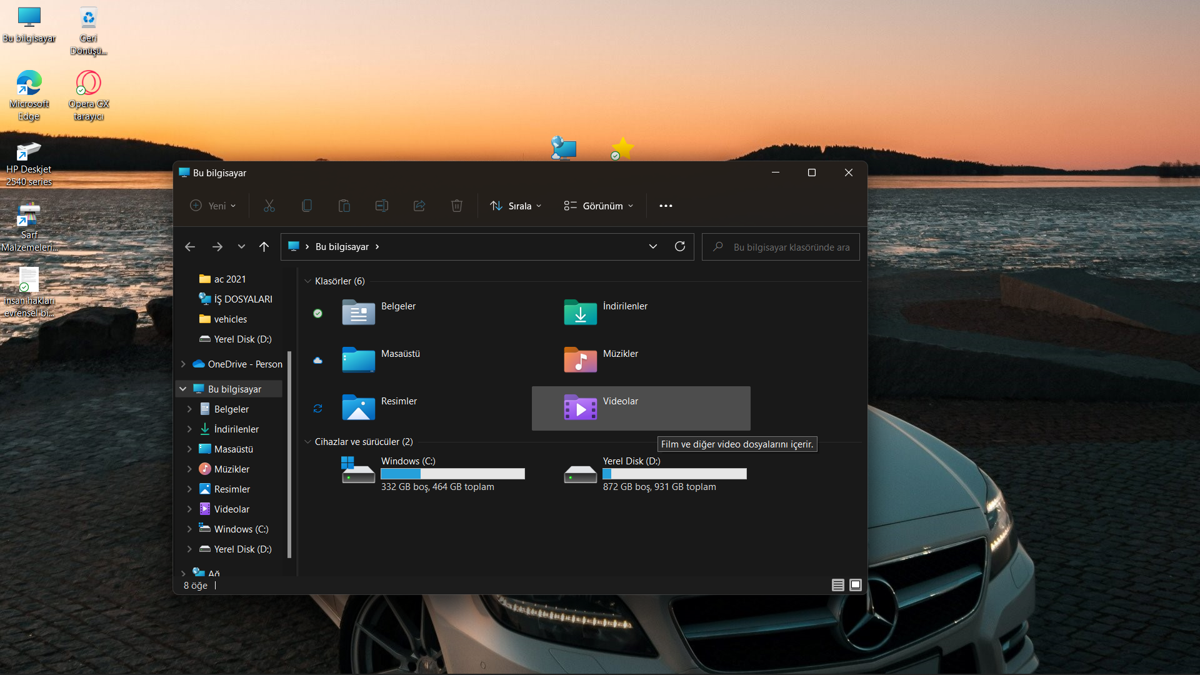Open the İndirilenler folder in main pane
1200x675 pixels.
click(581, 312)
